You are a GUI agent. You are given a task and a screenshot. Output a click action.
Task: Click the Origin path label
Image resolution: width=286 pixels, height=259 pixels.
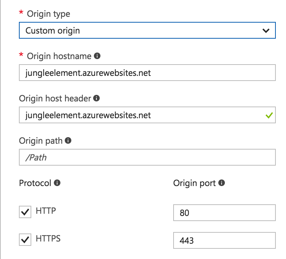pyautogui.click(x=41, y=141)
